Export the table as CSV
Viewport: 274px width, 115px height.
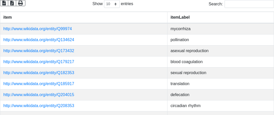(4, 3)
